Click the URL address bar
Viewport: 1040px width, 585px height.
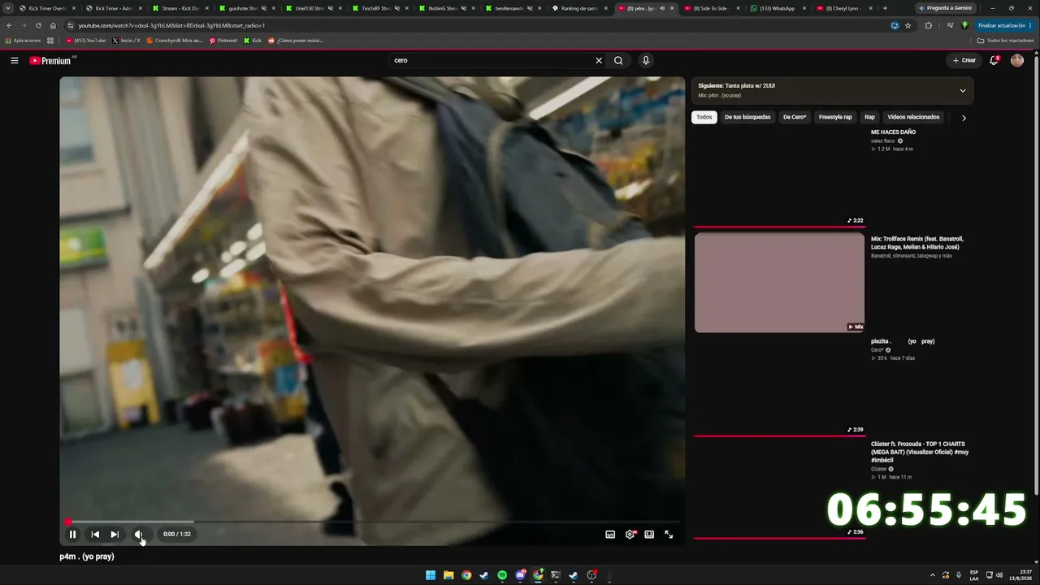[x=471, y=25]
